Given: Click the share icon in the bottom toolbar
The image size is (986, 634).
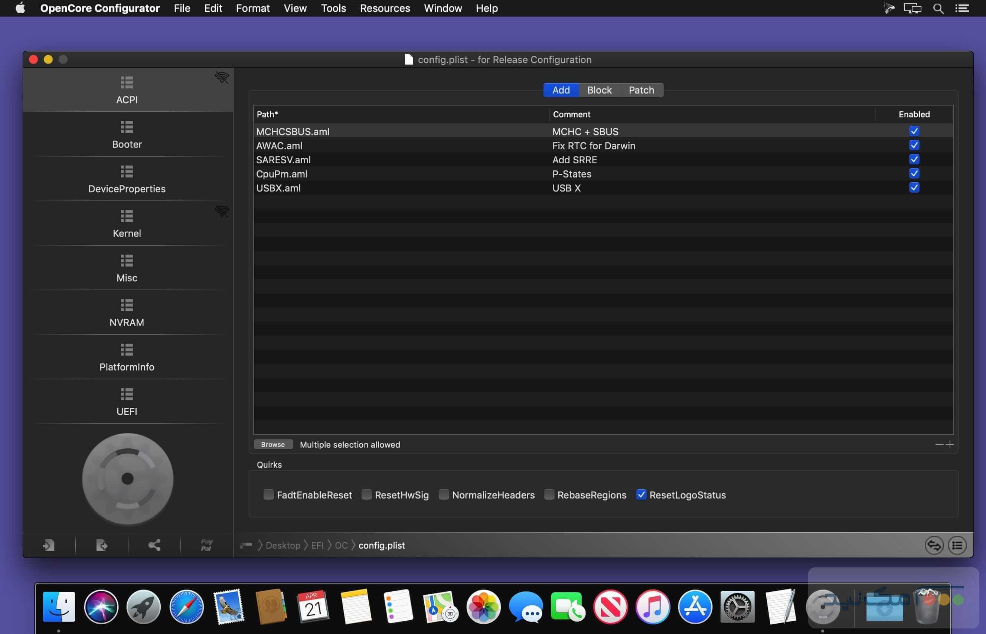Looking at the screenshot, I should (x=154, y=545).
